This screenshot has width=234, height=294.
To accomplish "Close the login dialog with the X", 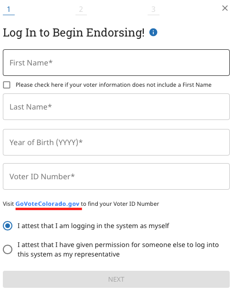I will pyautogui.click(x=225, y=8).
